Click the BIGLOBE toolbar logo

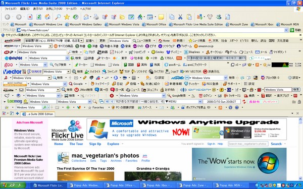pos(14,58)
